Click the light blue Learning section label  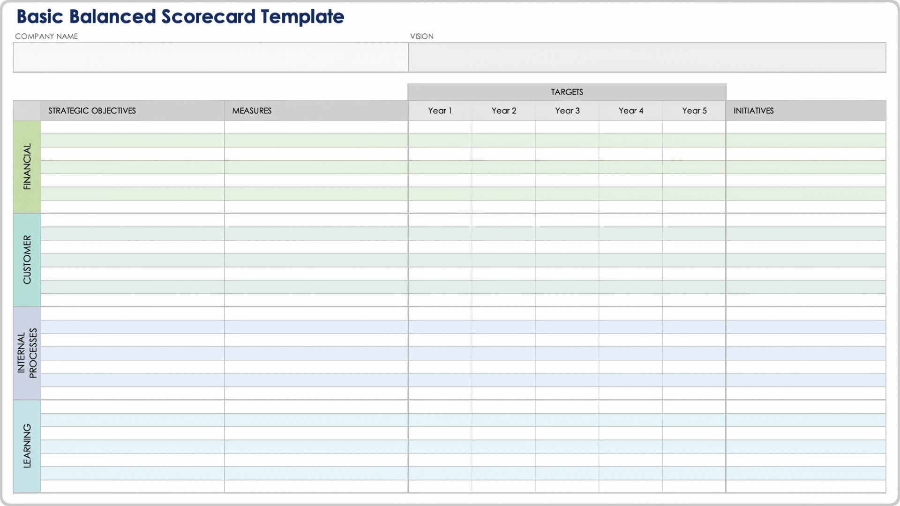[27, 446]
